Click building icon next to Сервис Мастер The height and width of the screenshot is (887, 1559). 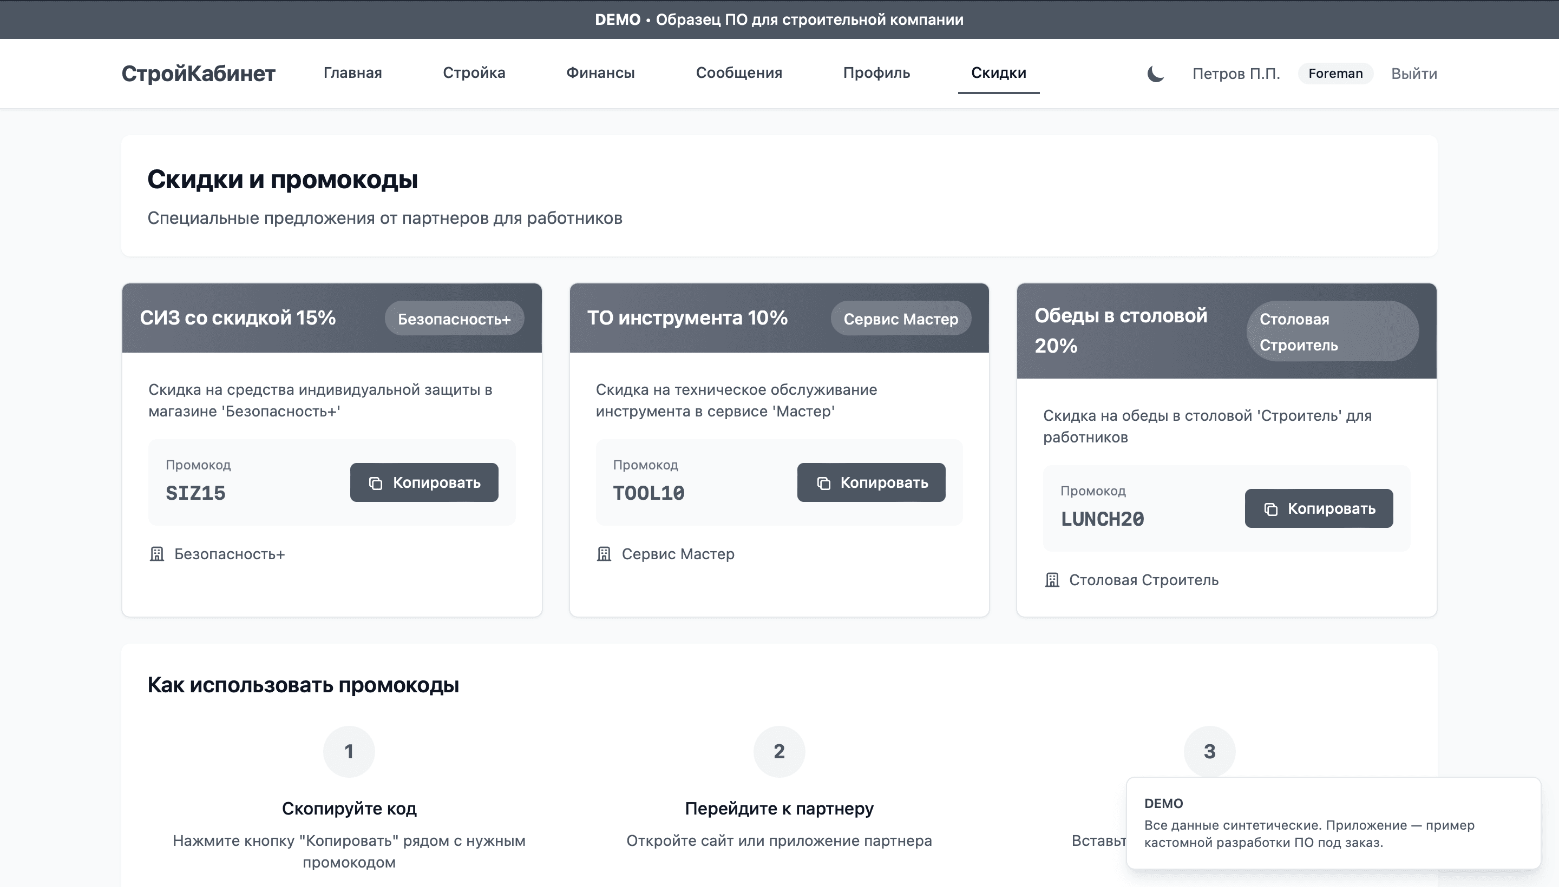pyautogui.click(x=604, y=554)
